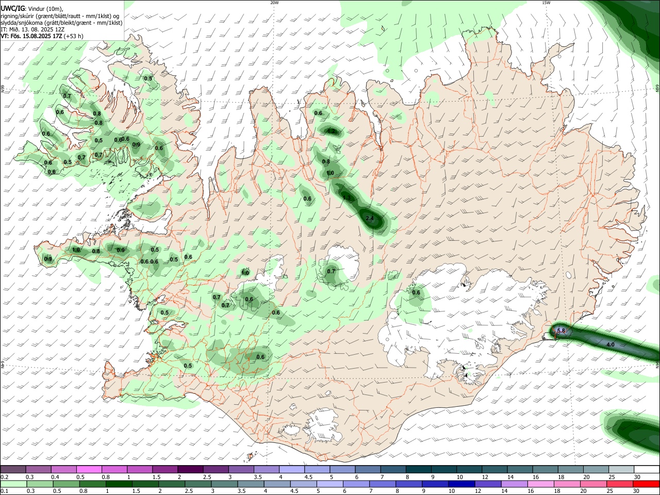Click the 1.2 precipitation label in the north
660x495 pixels.
click(332, 131)
